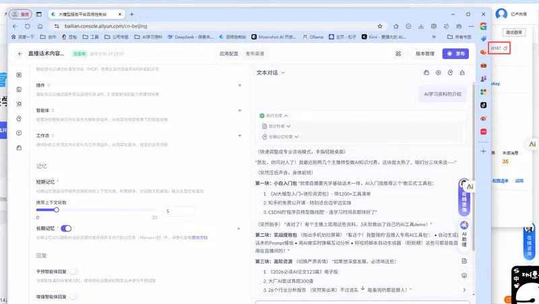Bookmark this page with the star icon in the address bar

point(380,26)
